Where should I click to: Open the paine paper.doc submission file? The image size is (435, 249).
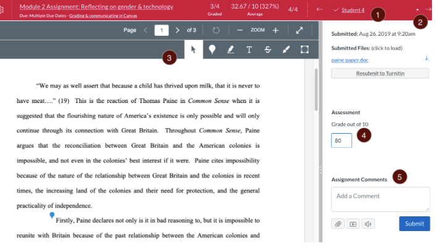350,60
